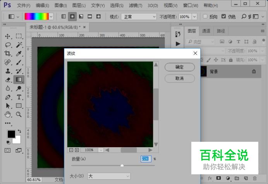
Task: Select the Magic Wand tool
Action: 19,45
